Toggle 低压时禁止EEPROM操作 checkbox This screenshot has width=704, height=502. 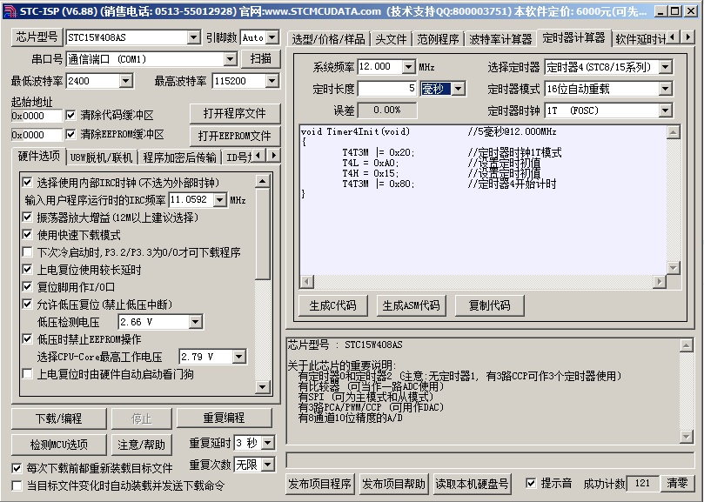click(x=27, y=339)
